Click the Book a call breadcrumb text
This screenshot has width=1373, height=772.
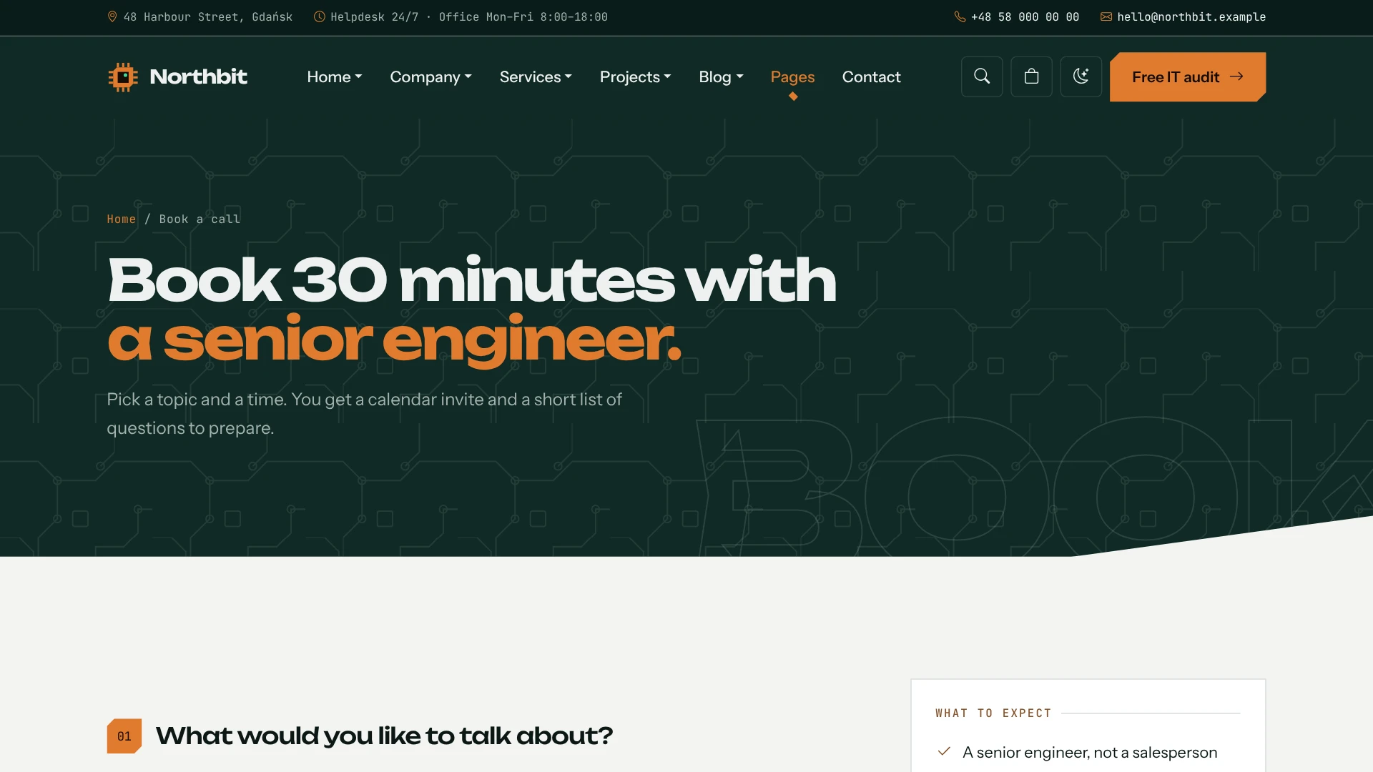coord(200,219)
